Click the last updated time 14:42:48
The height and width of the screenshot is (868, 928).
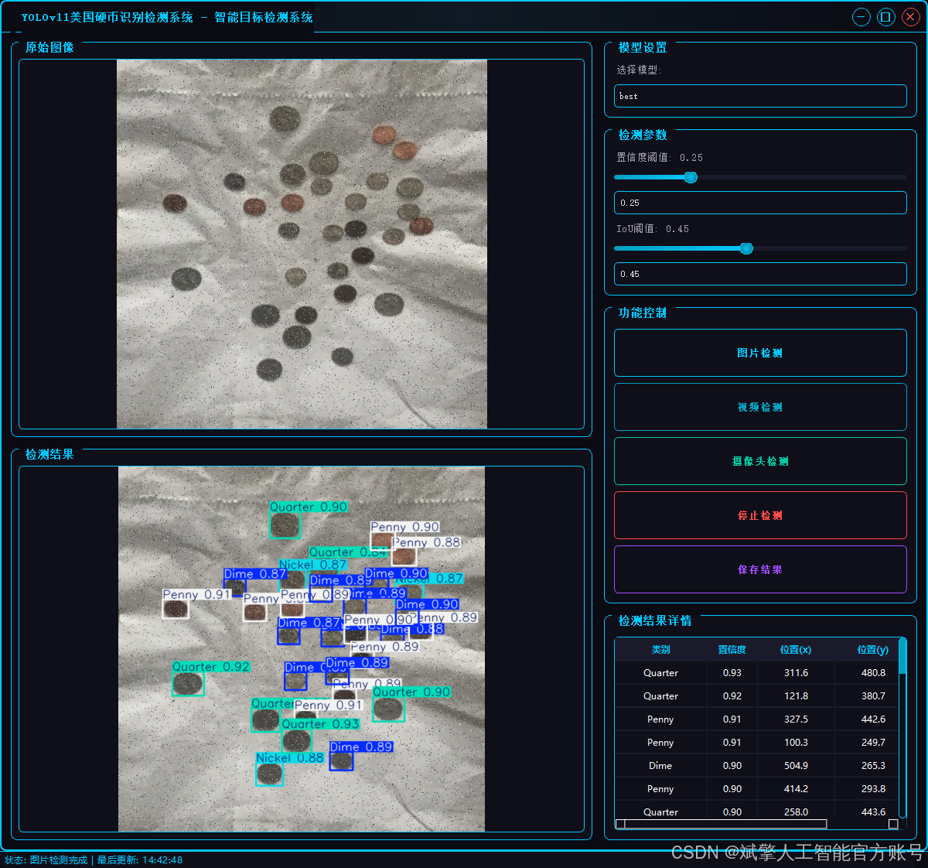coord(162,860)
